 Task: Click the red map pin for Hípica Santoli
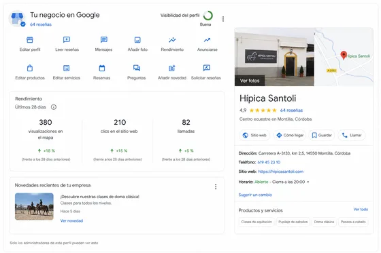pos(344,55)
